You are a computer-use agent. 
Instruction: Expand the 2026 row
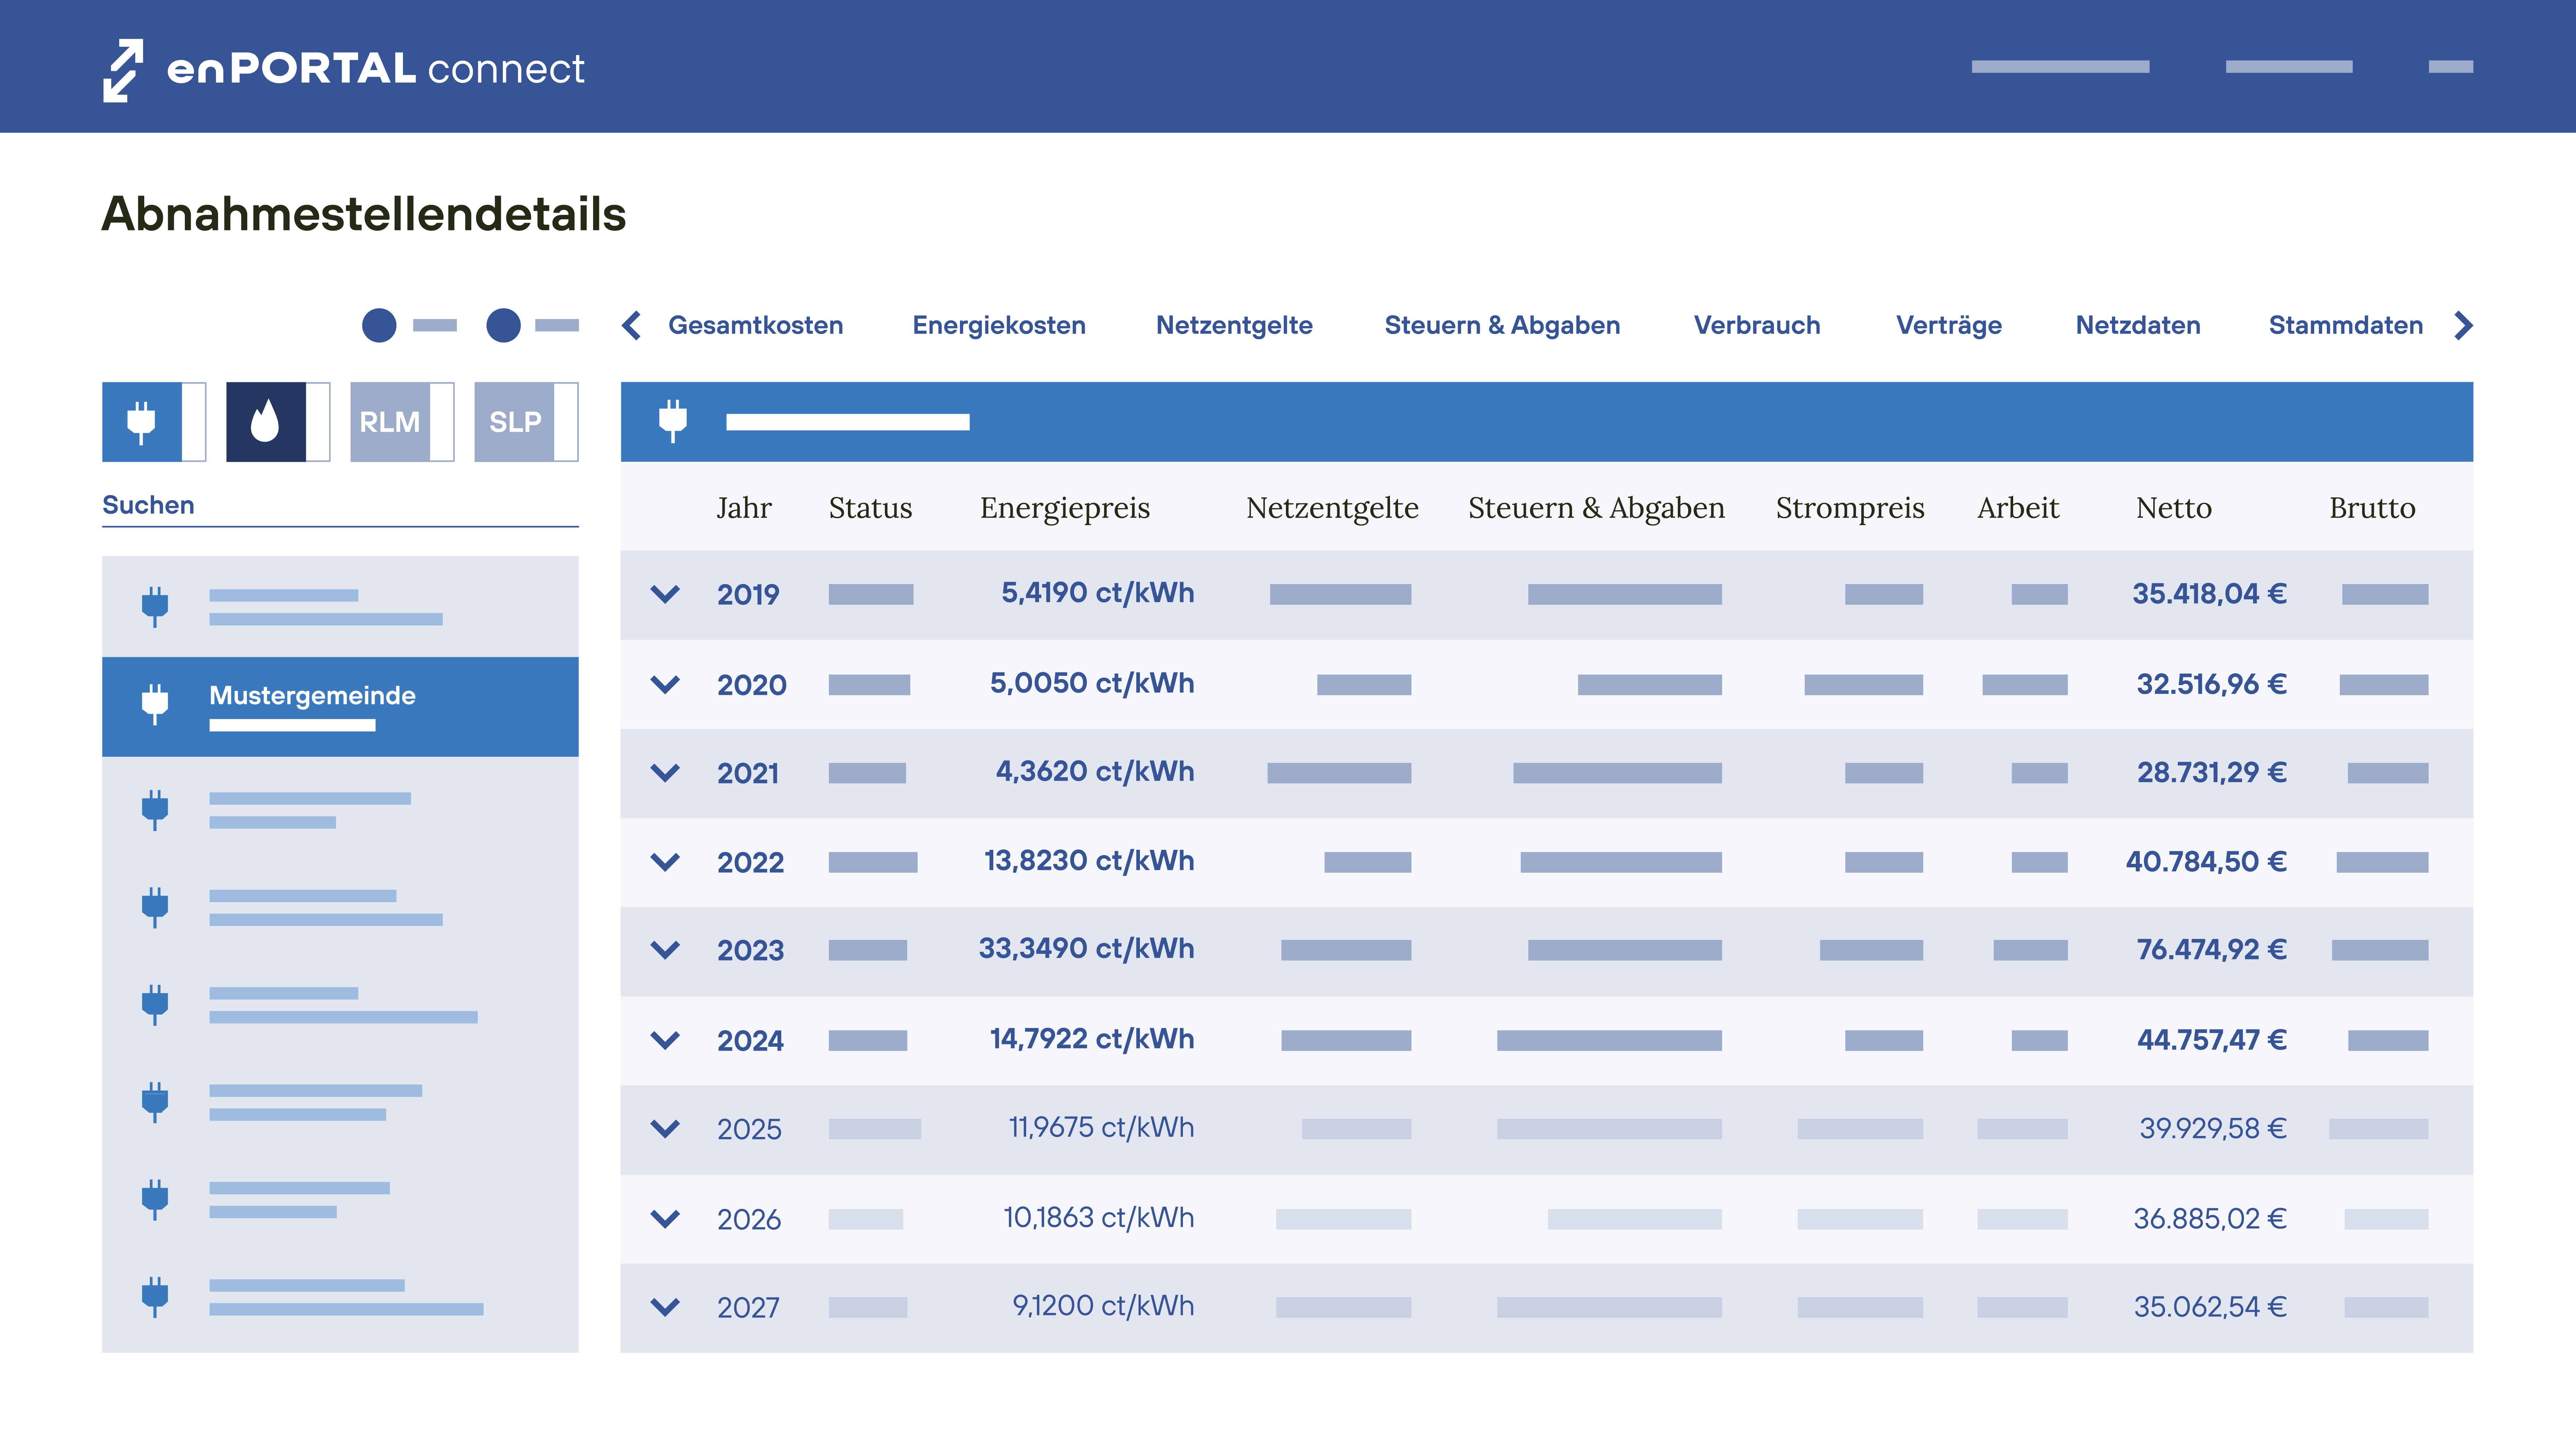(x=665, y=1218)
